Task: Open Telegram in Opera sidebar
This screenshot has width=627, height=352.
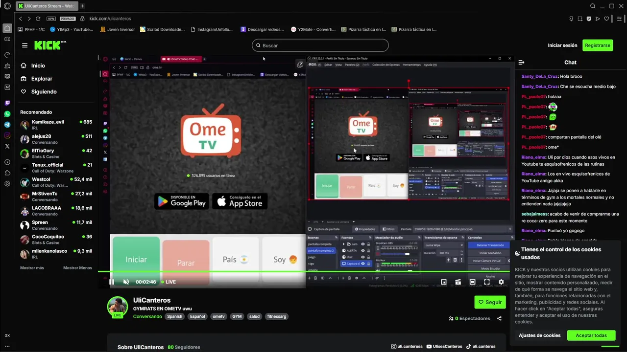Action: (x=7, y=125)
